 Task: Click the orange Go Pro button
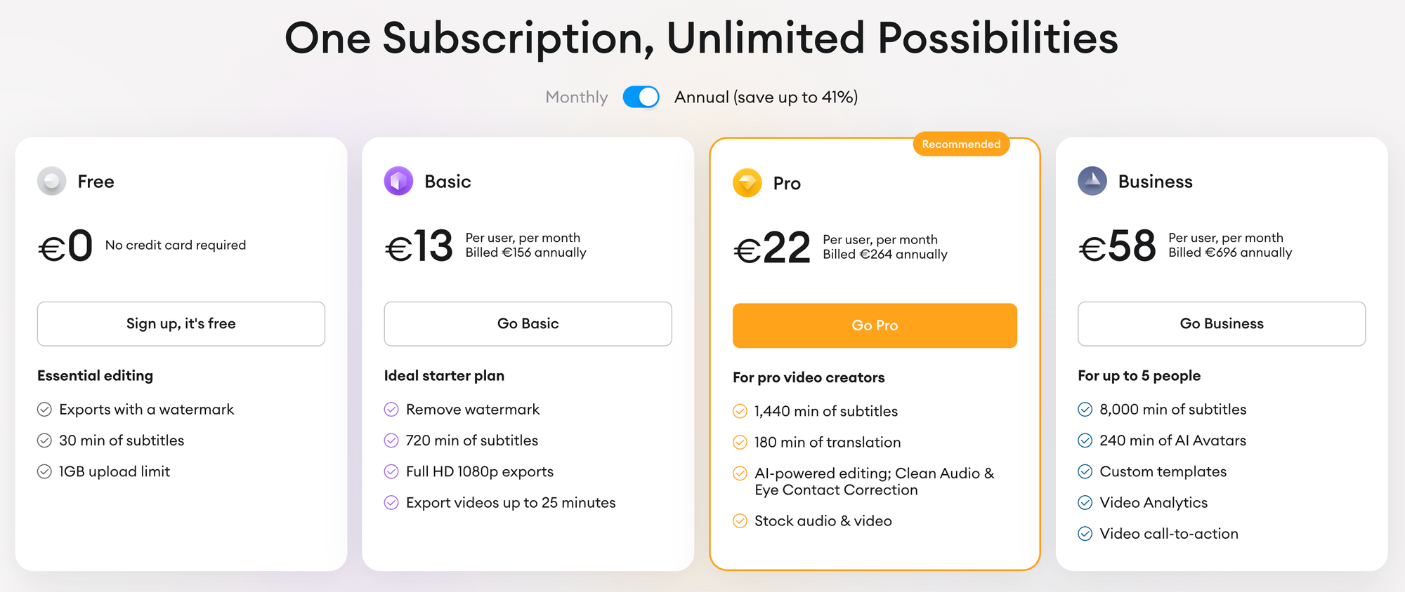875,325
